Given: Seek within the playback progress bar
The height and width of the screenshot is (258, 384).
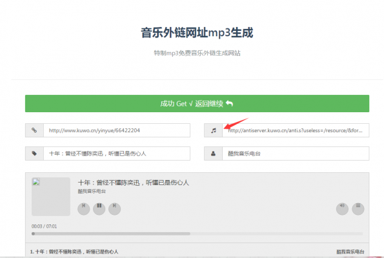Looking at the screenshot, I should click(197, 233).
